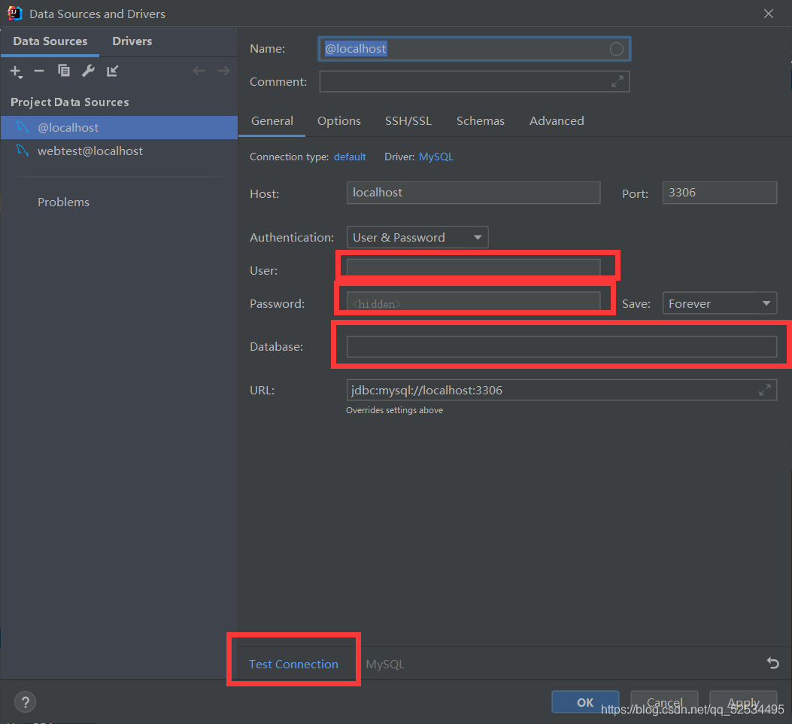Viewport: 792px width, 724px height.
Task: Click into the Password field
Action: point(473,301)
